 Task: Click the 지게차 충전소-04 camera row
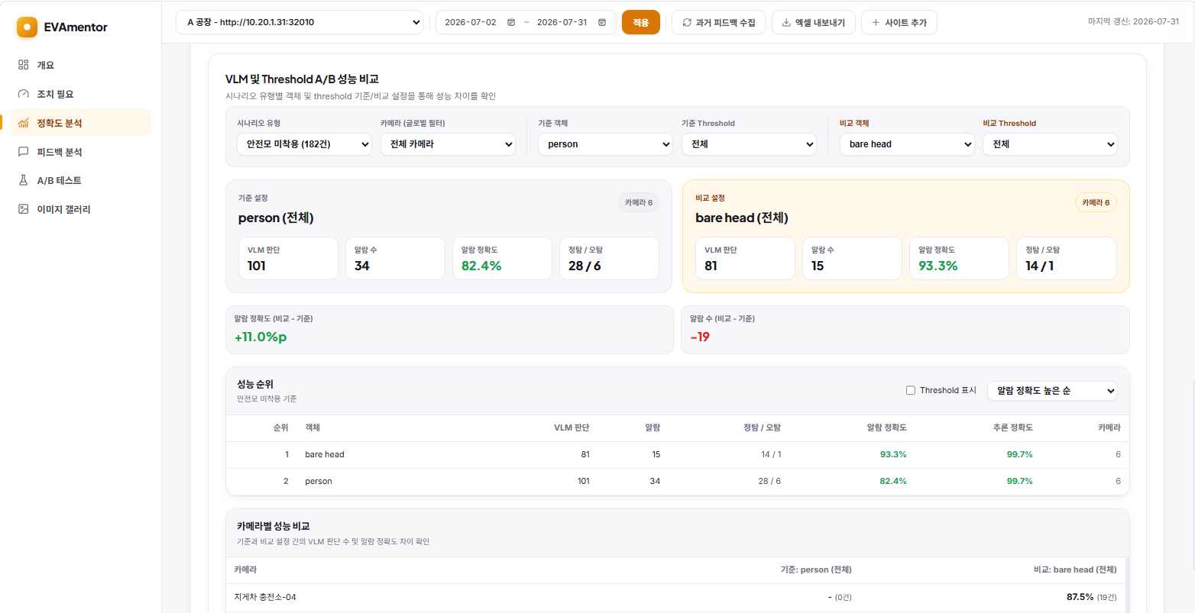tap(675, 597)
